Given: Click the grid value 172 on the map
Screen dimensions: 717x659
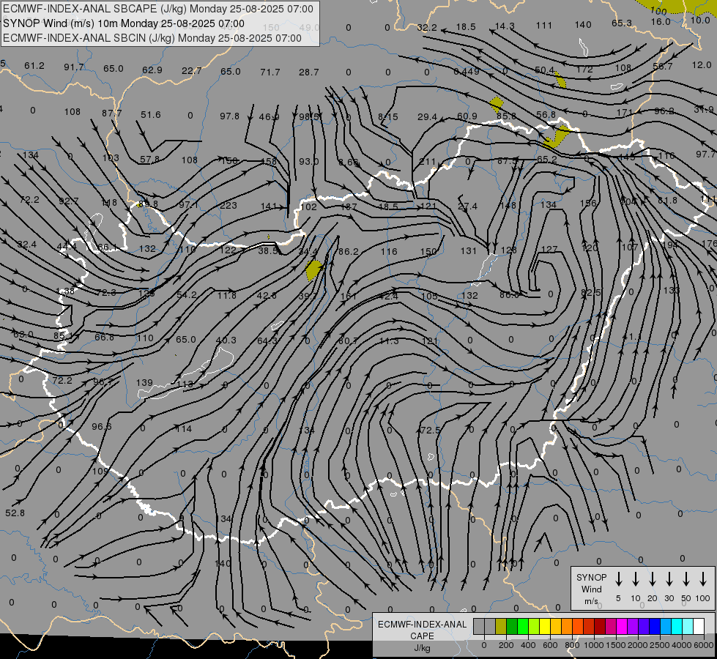Looking at the screenshot, I should tap(584, 70).
